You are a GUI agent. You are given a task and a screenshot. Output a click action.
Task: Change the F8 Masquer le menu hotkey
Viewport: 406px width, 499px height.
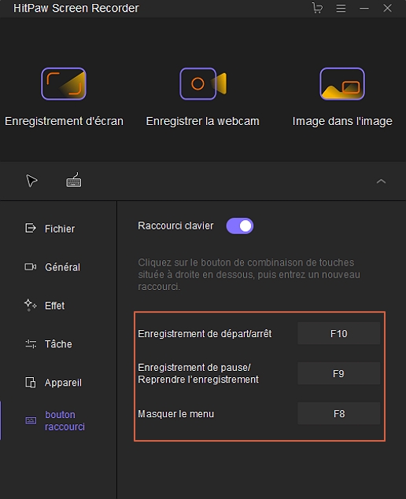(339, 413)
